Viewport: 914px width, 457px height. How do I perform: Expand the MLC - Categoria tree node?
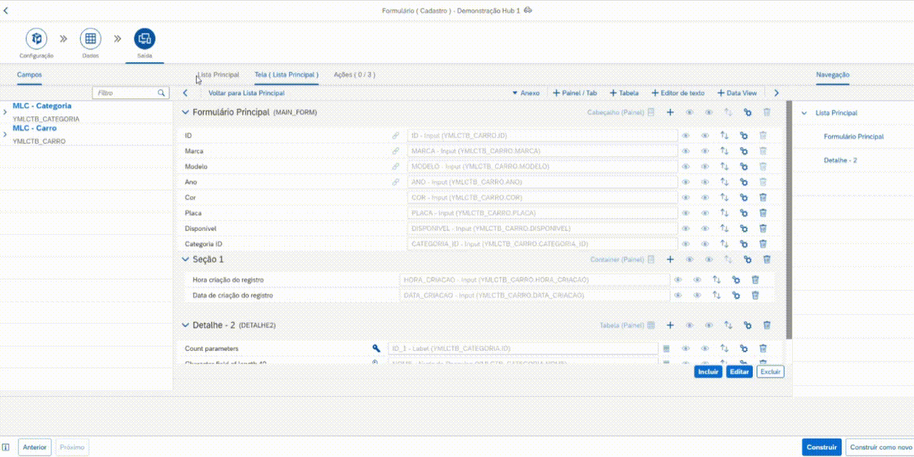[5, 112]
